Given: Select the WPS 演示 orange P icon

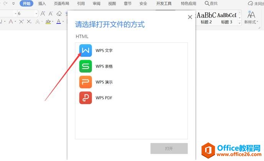Looking at the screenshot, I should [86, 82].
